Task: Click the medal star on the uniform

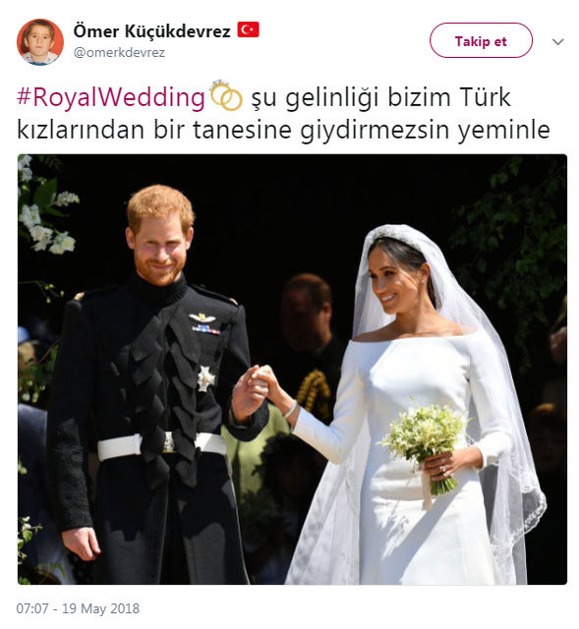Action: pyautogui.click(x=205, y=378)
